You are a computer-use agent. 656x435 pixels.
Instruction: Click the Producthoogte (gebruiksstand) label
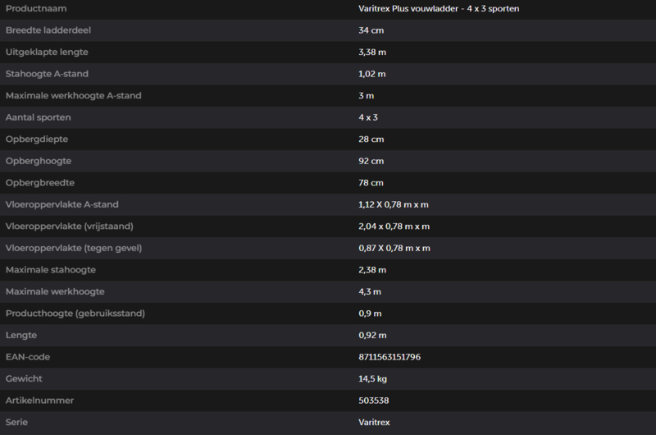click(75, 314)
